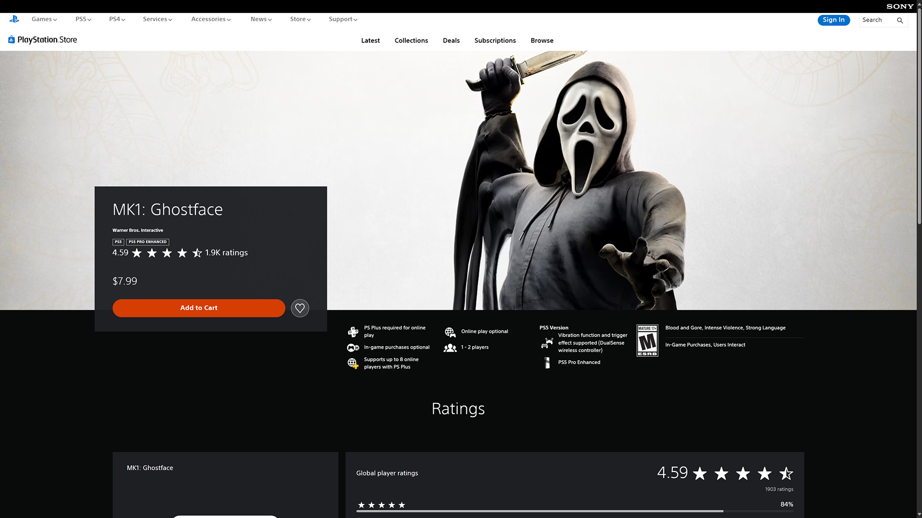The height and width of the screenshot is (518, 922).
Task: Open the Collections tab
Action: (411, 41)
